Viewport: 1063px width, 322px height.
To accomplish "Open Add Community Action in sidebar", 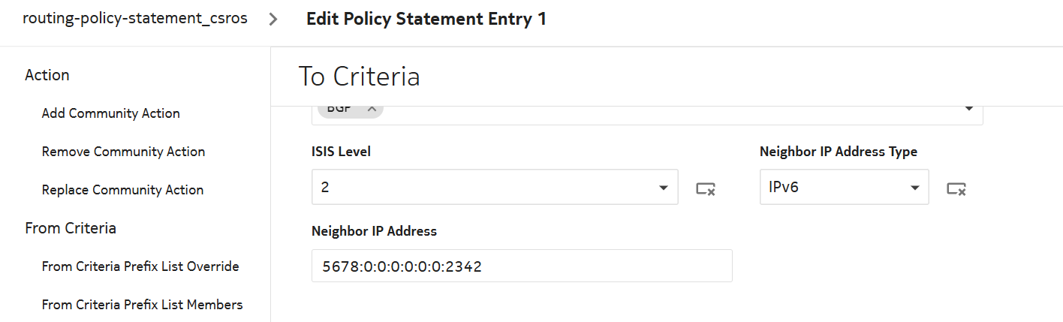I will pos(111,113).
